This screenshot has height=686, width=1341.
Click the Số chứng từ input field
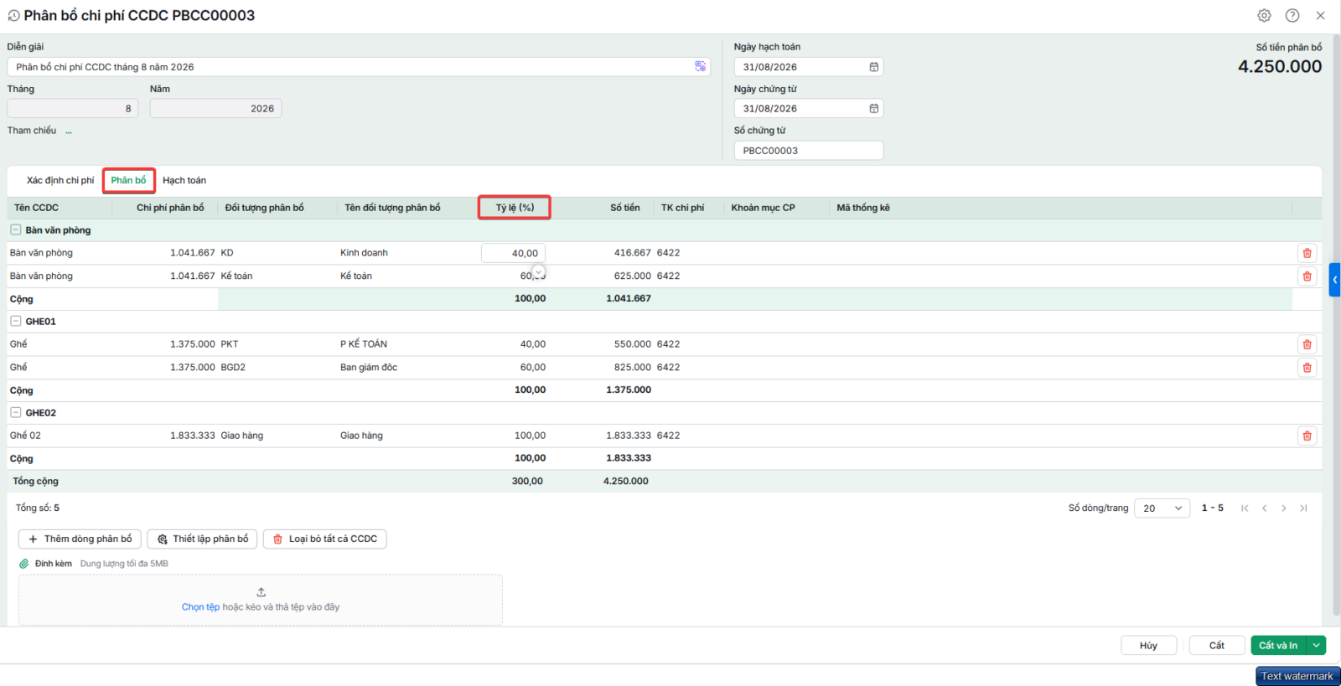(809, 151)
